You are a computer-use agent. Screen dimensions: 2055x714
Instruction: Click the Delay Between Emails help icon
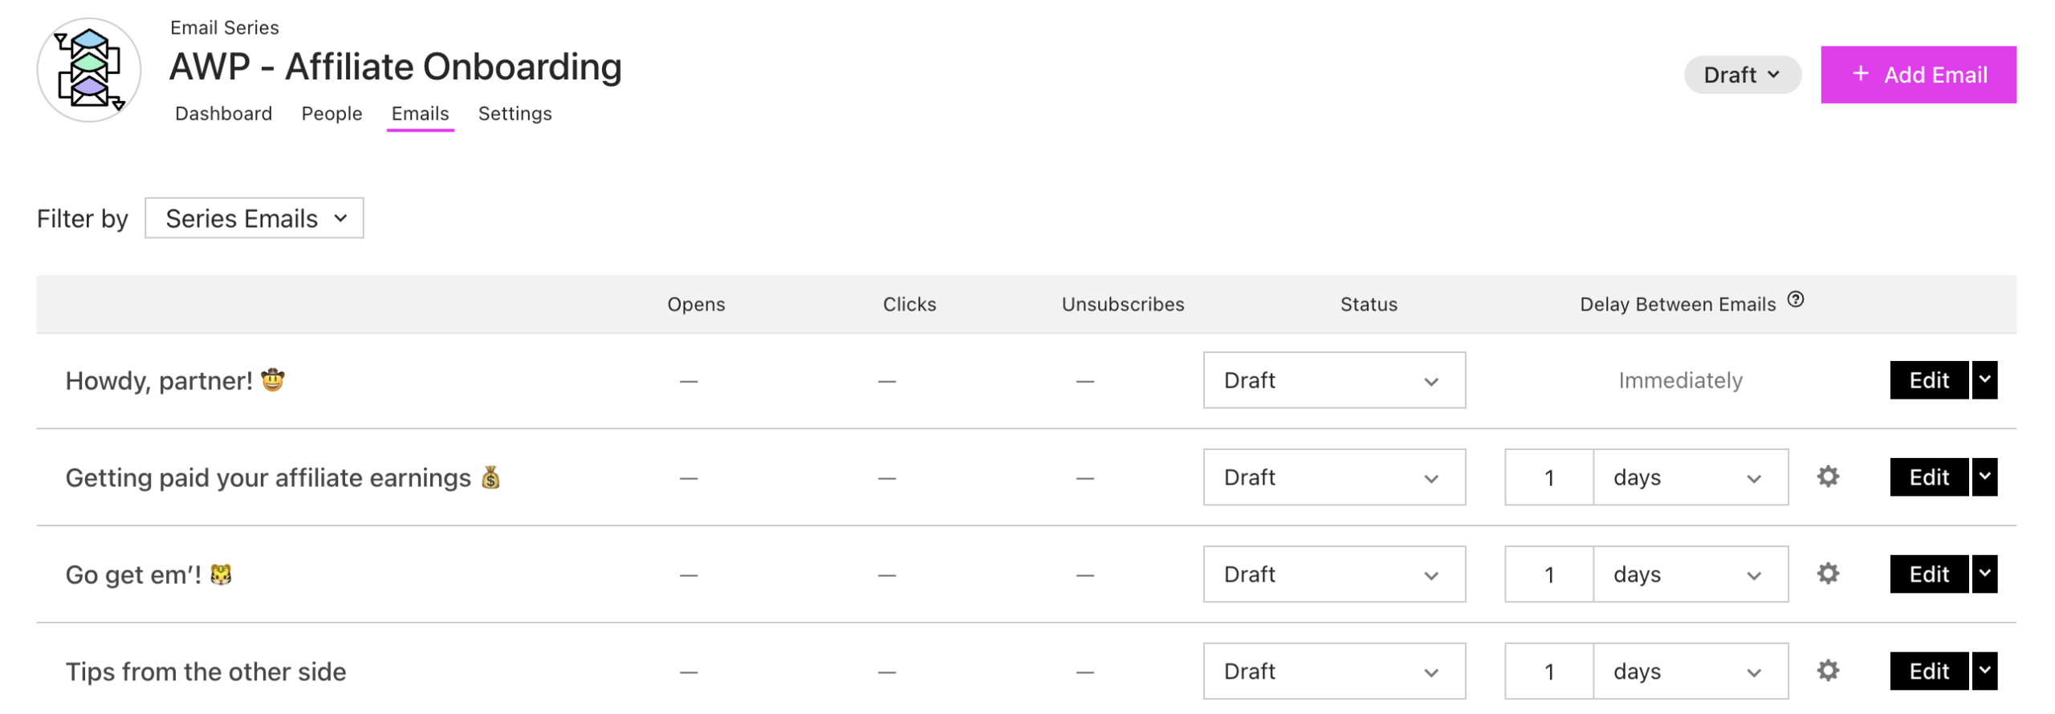[1795, 299]
